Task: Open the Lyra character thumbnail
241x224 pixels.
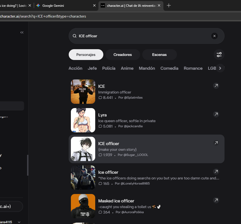Action: (x=83, y=120)
